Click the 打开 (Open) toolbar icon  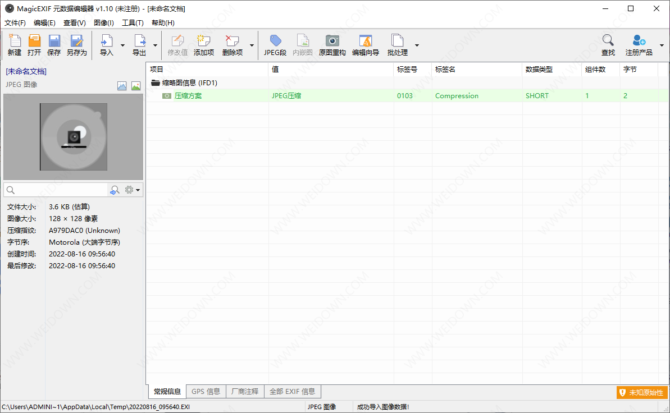[34, 40]
